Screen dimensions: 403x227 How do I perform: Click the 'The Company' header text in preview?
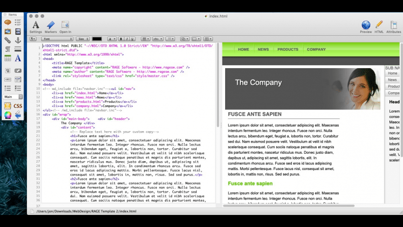(258, 82)
